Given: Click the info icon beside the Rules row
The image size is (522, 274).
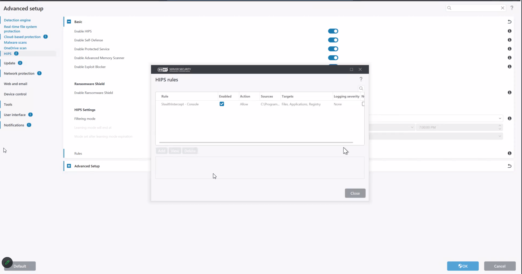Looking at the screenshot, I should [x=509, y=153].
